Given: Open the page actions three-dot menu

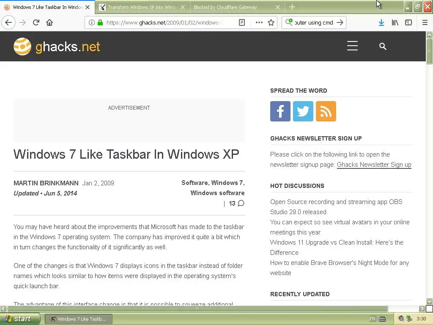Looking at the screenshot, I should [x=259, y=22].
